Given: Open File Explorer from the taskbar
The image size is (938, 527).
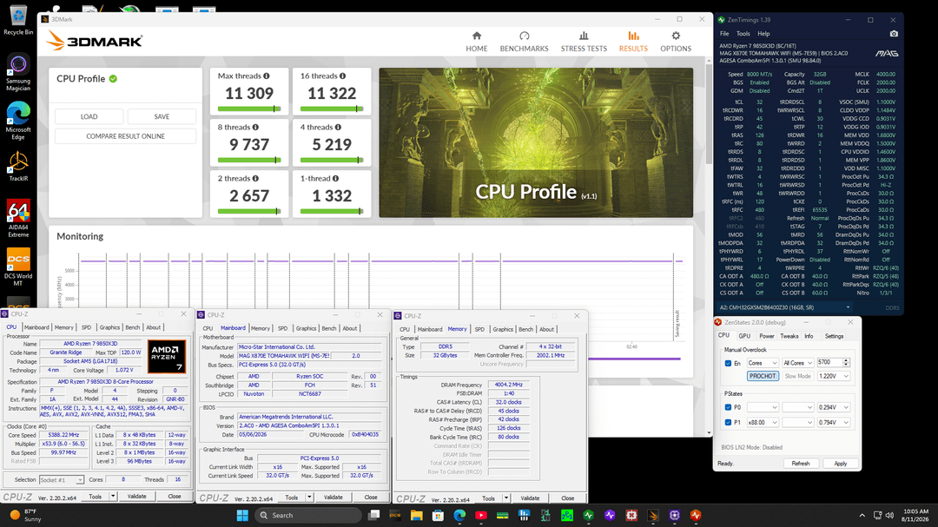Looking at the screenshot, I should pyautogui.click(x=416, y=515).
